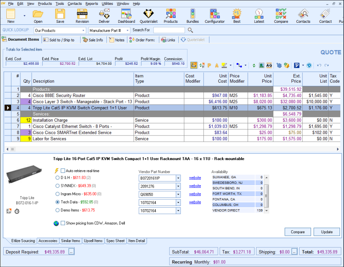344x267 pixels.
Task: Click the orange A icon in grid toolbar
Action: coord(217,66)
